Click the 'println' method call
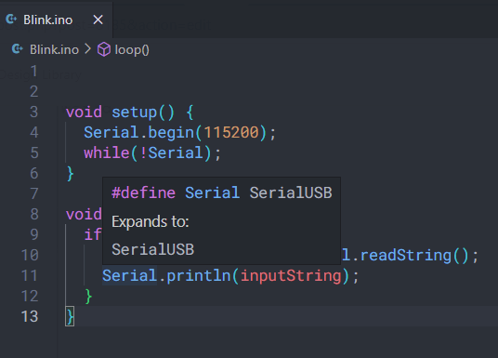This screenshot has height=358, width=498. pyautogui.click(x=199, y=276)
